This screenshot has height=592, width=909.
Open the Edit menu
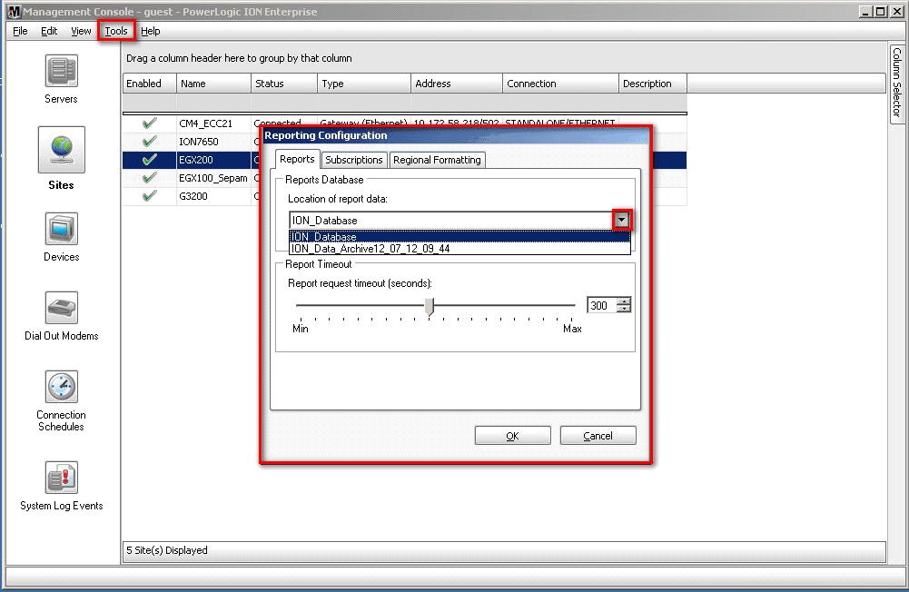pyautogui.click(x=49, y=31)
